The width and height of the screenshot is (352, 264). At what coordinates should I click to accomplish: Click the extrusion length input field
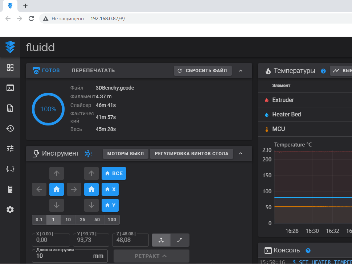(x=62, y=256)
